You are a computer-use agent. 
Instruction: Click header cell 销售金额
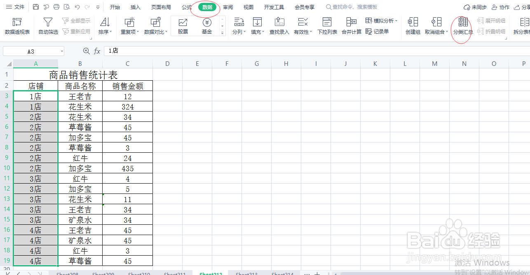(128, 86)
